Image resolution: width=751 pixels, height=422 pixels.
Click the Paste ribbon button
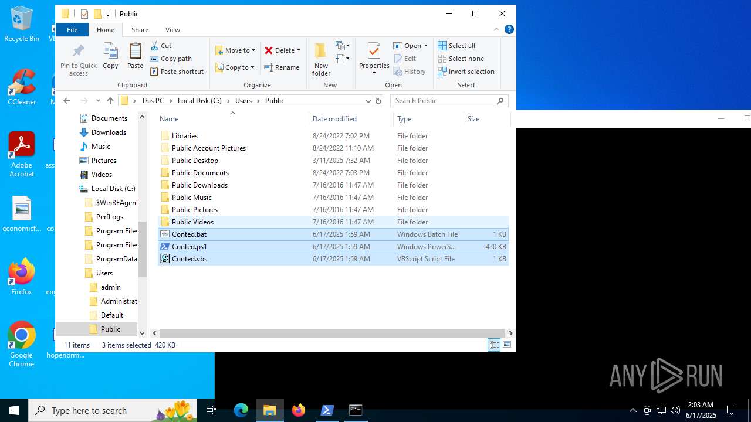pos(135,56)
